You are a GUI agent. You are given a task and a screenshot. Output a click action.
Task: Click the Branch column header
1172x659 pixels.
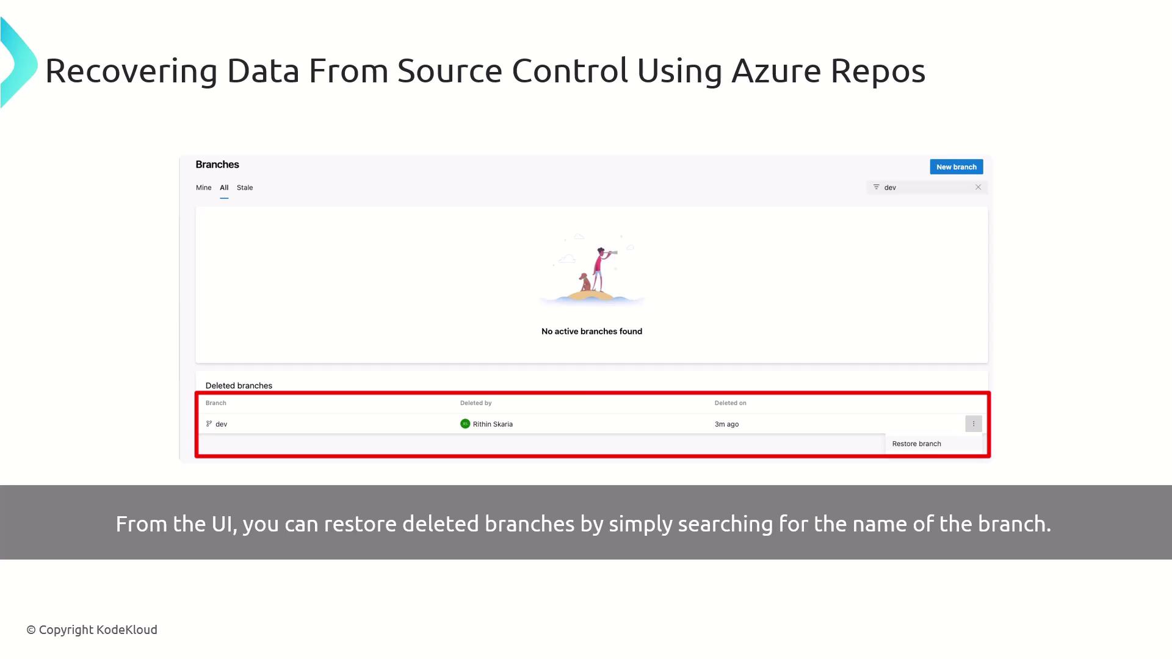(x=216, y=403)
